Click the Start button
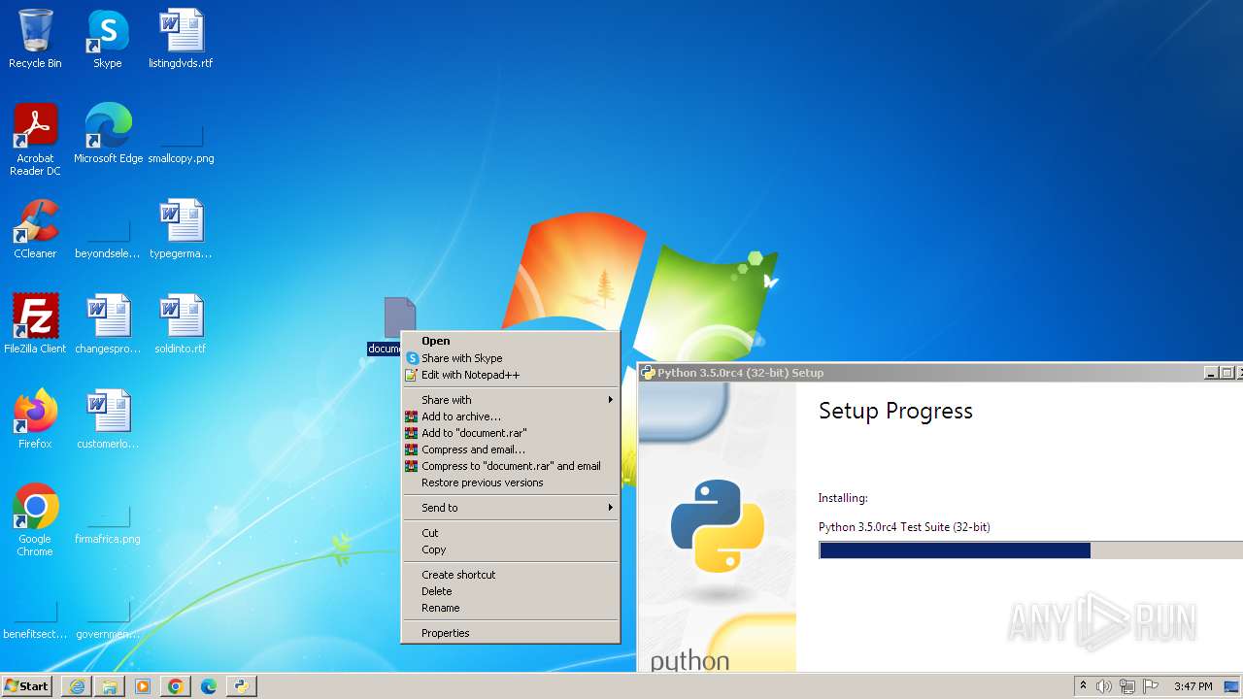1243x699 pixels. tap(27, 686)
